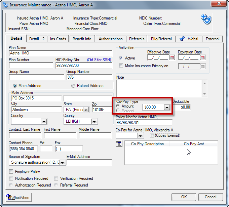Open the Make Insurance Primary calendar picker

(x=203, y=67)
